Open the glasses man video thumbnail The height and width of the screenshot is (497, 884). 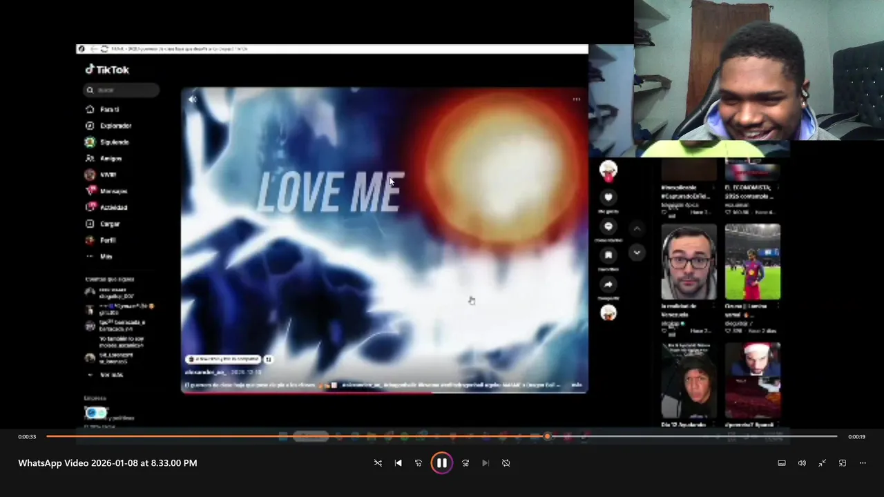pos(689,262)
